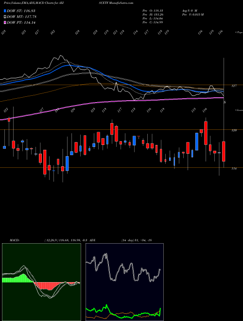The image size is (243, 321).
Task: Click the 120 price level label
Action: tap(234, 130)
